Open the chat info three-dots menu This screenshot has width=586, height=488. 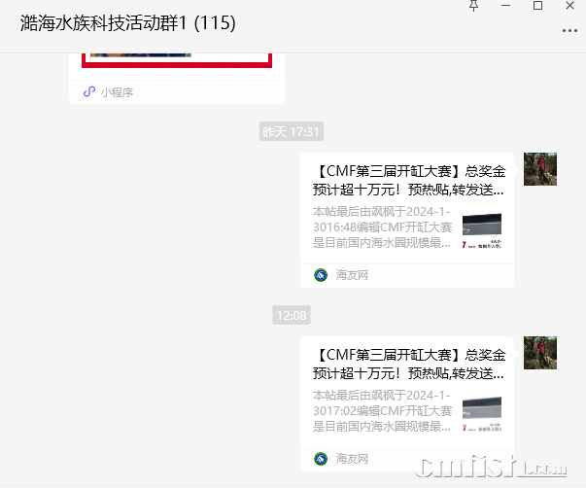click(569, 31)
